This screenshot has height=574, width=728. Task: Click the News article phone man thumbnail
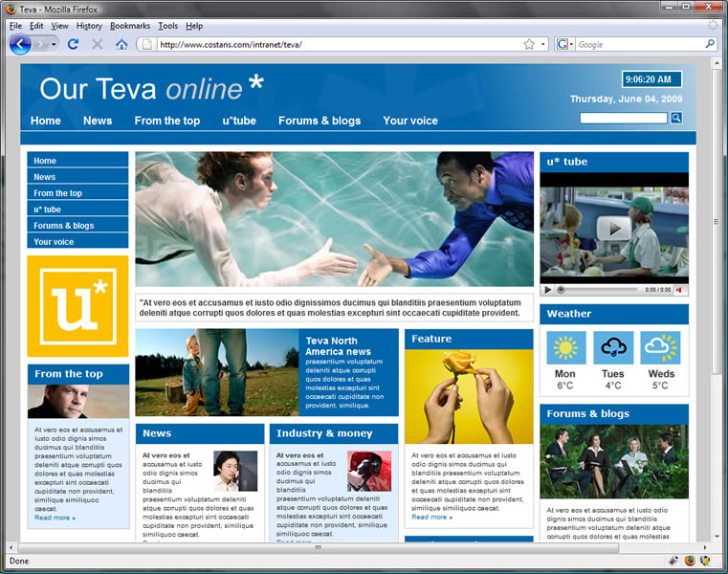235,471
